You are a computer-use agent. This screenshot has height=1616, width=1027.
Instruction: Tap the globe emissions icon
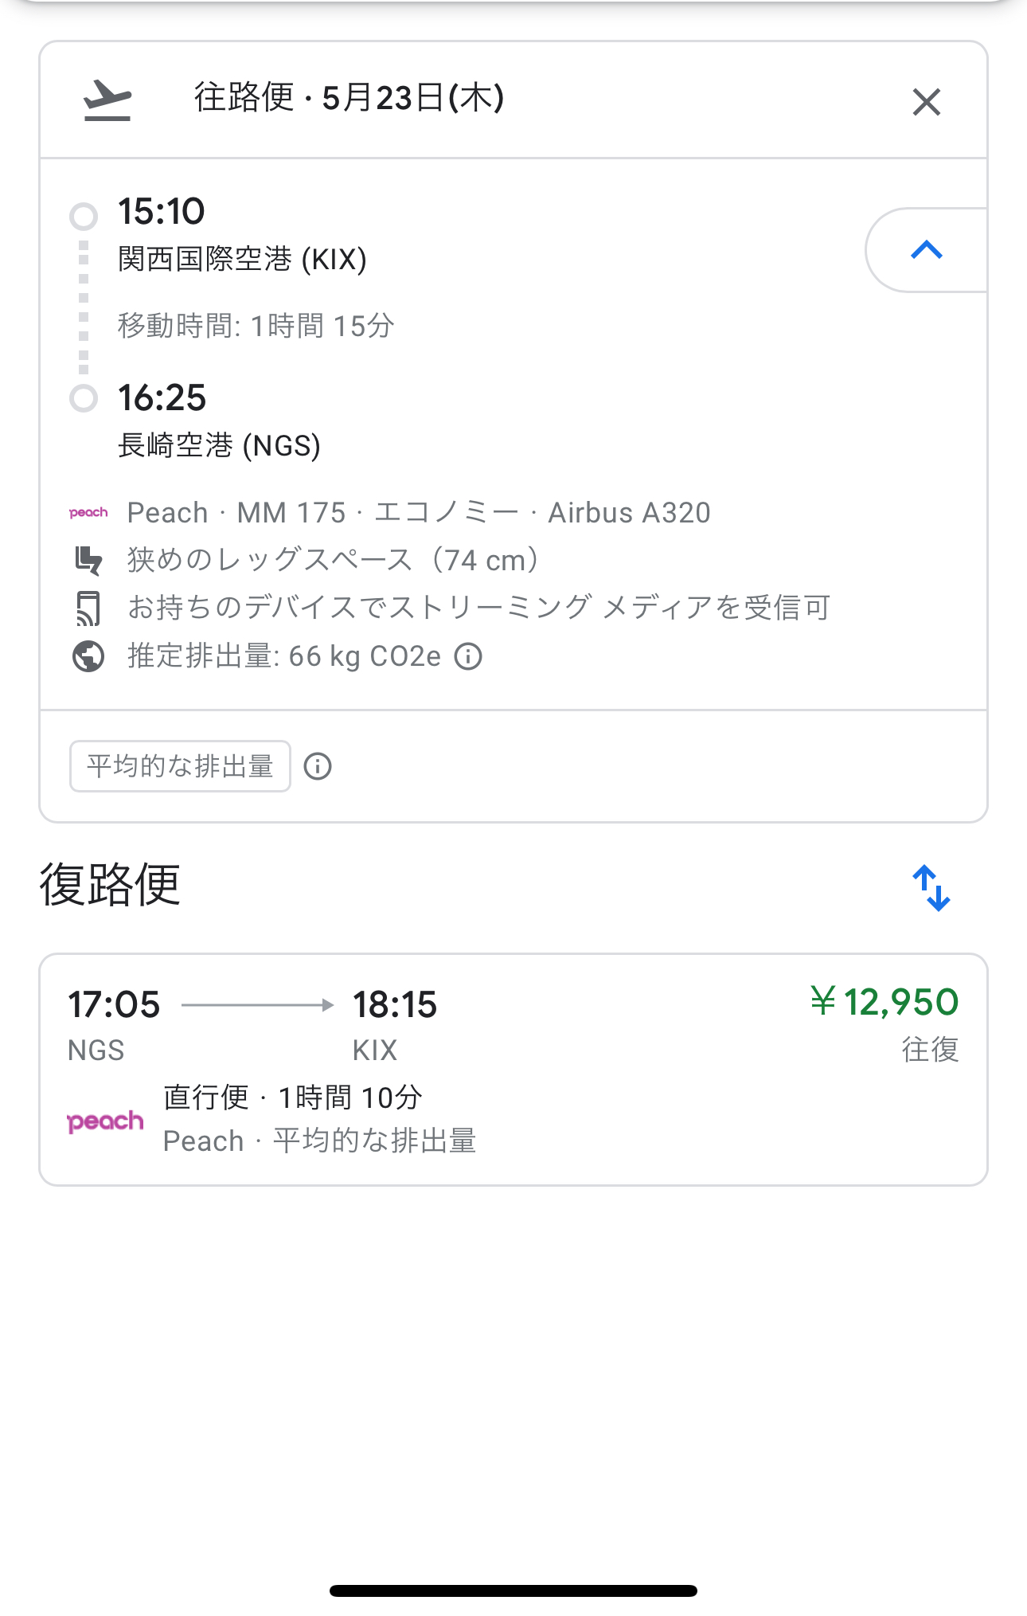click(x=88, y=657)
